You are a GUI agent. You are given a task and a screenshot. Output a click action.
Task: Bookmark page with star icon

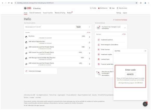point(136,3)
